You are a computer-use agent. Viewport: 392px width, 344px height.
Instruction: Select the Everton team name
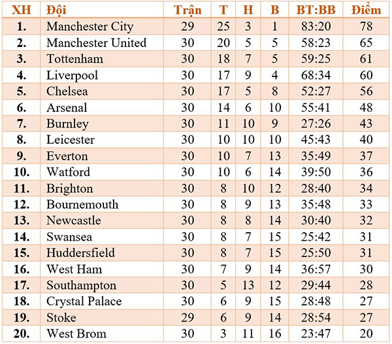67,156
